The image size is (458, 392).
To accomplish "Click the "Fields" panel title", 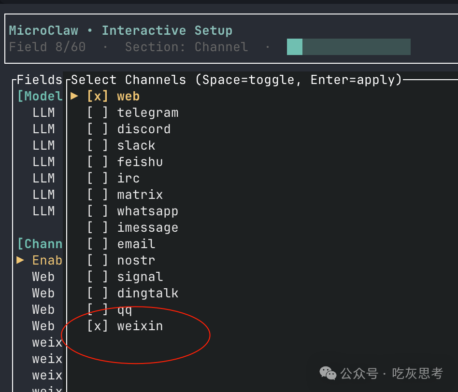I will click(x=40, y=80).
